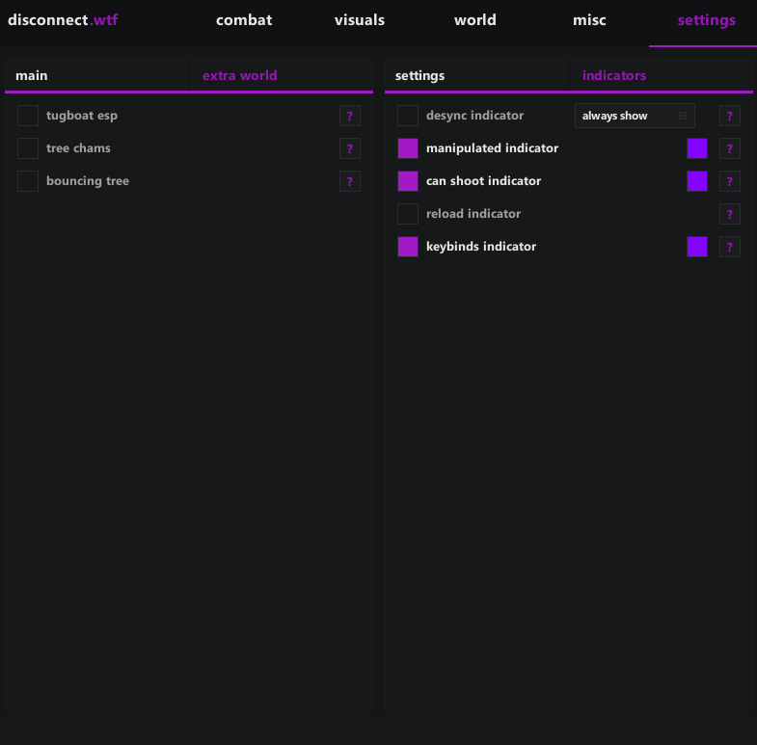Click help icon next to tree chams
This screenshot has width=757, height=745.
click(349, 148)
